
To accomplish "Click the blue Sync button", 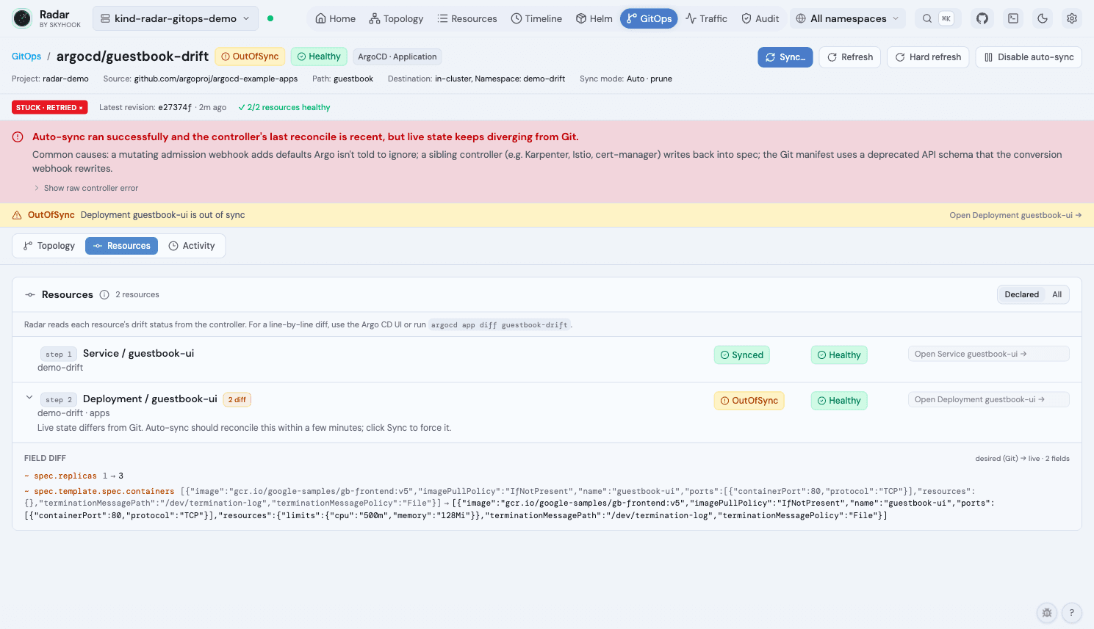I will click(785, 57).
